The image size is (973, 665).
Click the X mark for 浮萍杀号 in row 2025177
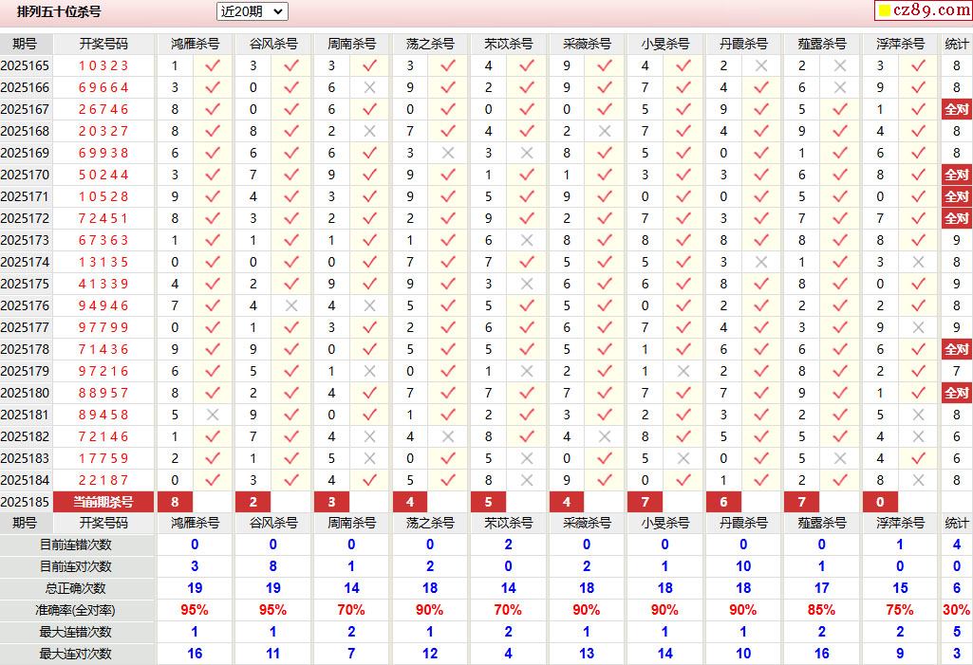[918, 327]
